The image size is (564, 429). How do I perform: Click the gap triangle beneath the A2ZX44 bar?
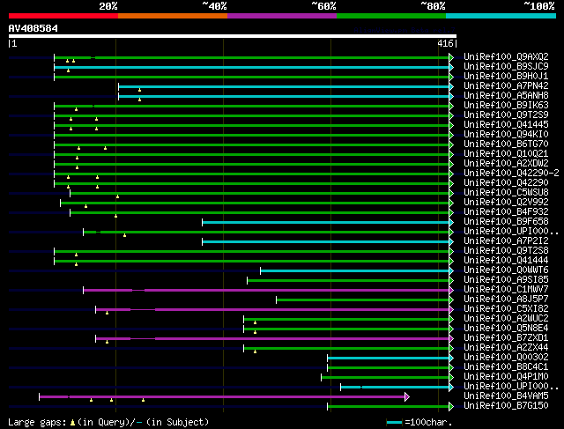click(255, 351)
